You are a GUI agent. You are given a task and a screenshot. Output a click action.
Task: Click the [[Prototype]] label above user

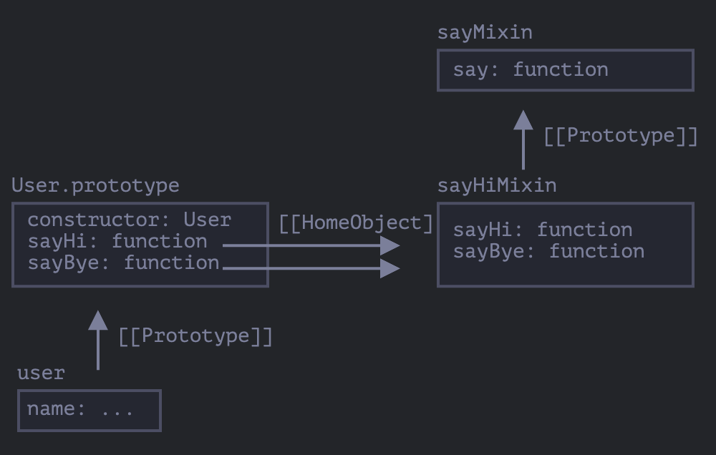tap(195, 336)
